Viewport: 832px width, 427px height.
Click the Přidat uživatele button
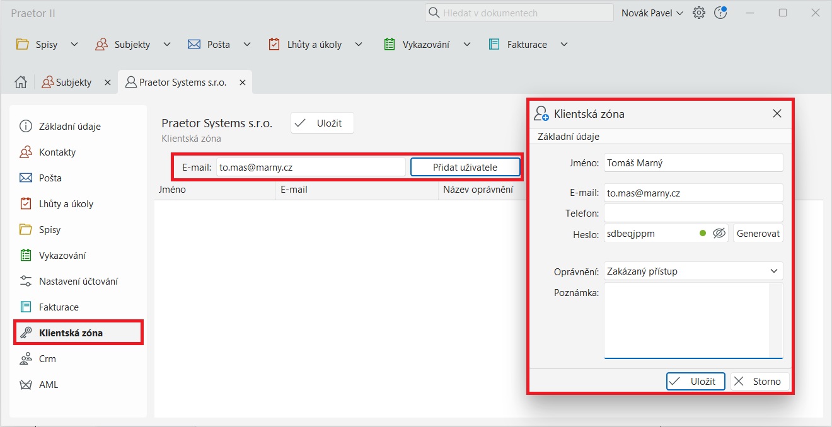(x=465, y=168)
